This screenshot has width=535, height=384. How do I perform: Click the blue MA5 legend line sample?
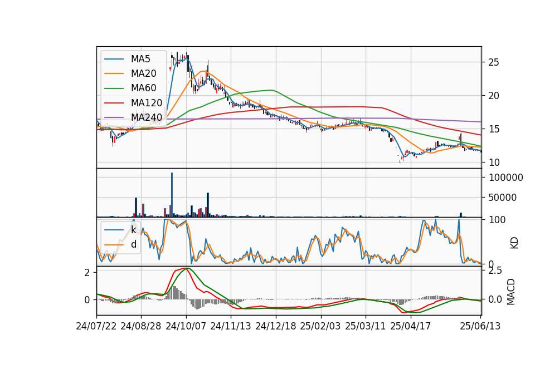[x=114, y=60]
